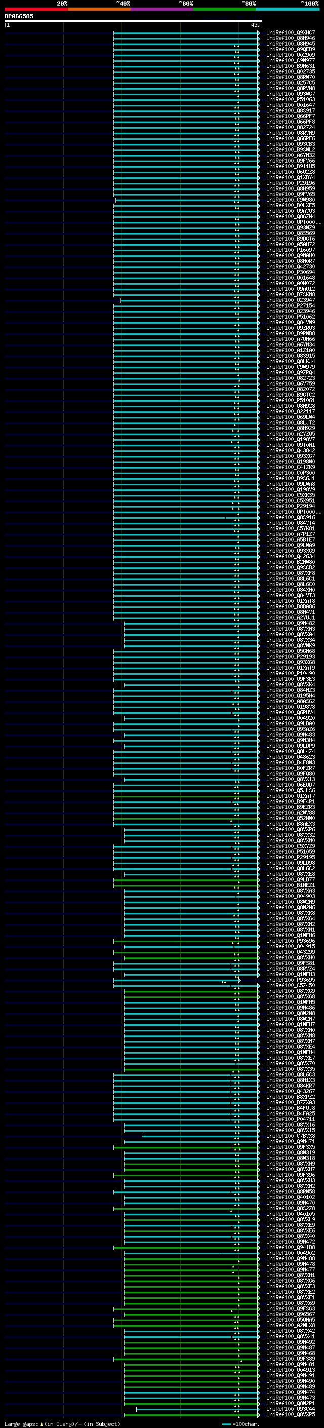324x1428 pixels.
Task: Select hit label UniRef100_Q9FSE3
Action: coord(291,678)
